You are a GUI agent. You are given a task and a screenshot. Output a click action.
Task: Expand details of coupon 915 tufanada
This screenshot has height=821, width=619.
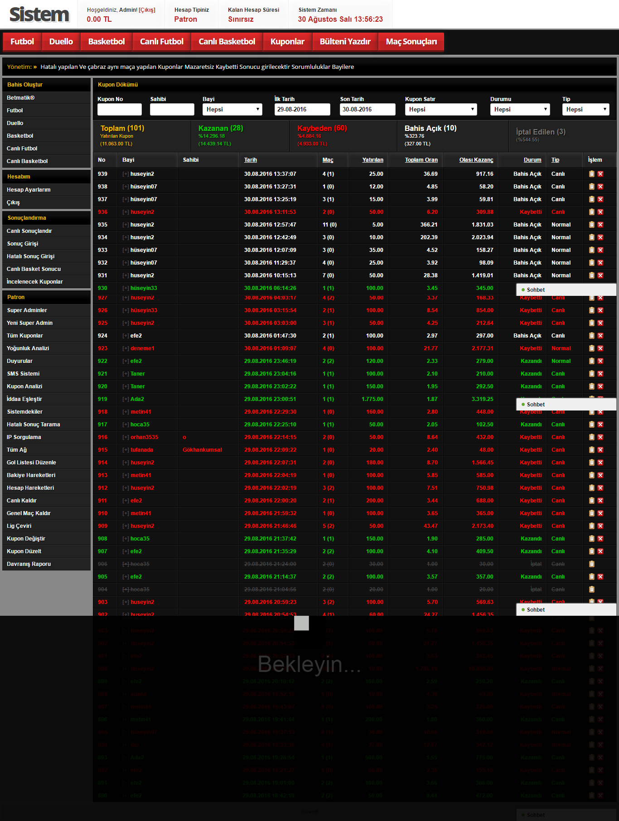126,450
